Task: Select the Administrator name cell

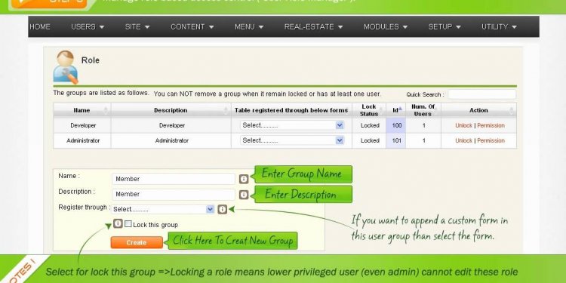Action: pyautogui.click(x=83, y=140)
